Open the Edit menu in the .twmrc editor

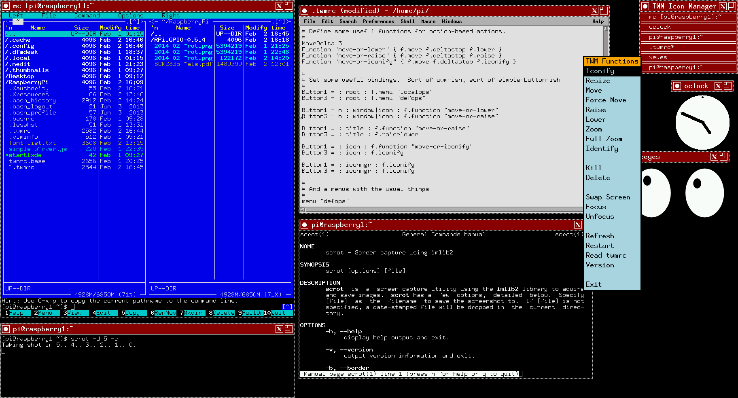coord(327,21)
